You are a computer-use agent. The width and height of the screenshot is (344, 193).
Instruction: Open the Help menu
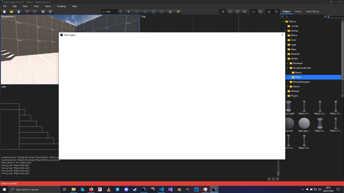coord(74,6)
